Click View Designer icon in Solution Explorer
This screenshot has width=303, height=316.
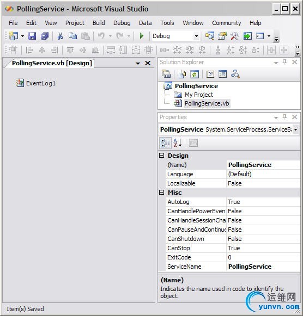222,75
